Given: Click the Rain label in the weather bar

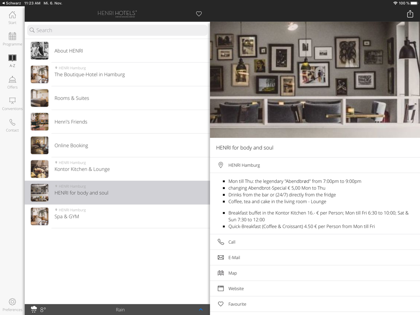Looking at the screenshot, I should pos(120,310).
